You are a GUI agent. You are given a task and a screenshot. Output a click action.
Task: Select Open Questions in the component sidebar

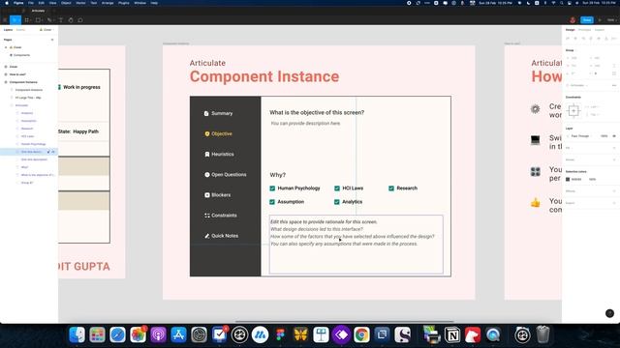226,174
